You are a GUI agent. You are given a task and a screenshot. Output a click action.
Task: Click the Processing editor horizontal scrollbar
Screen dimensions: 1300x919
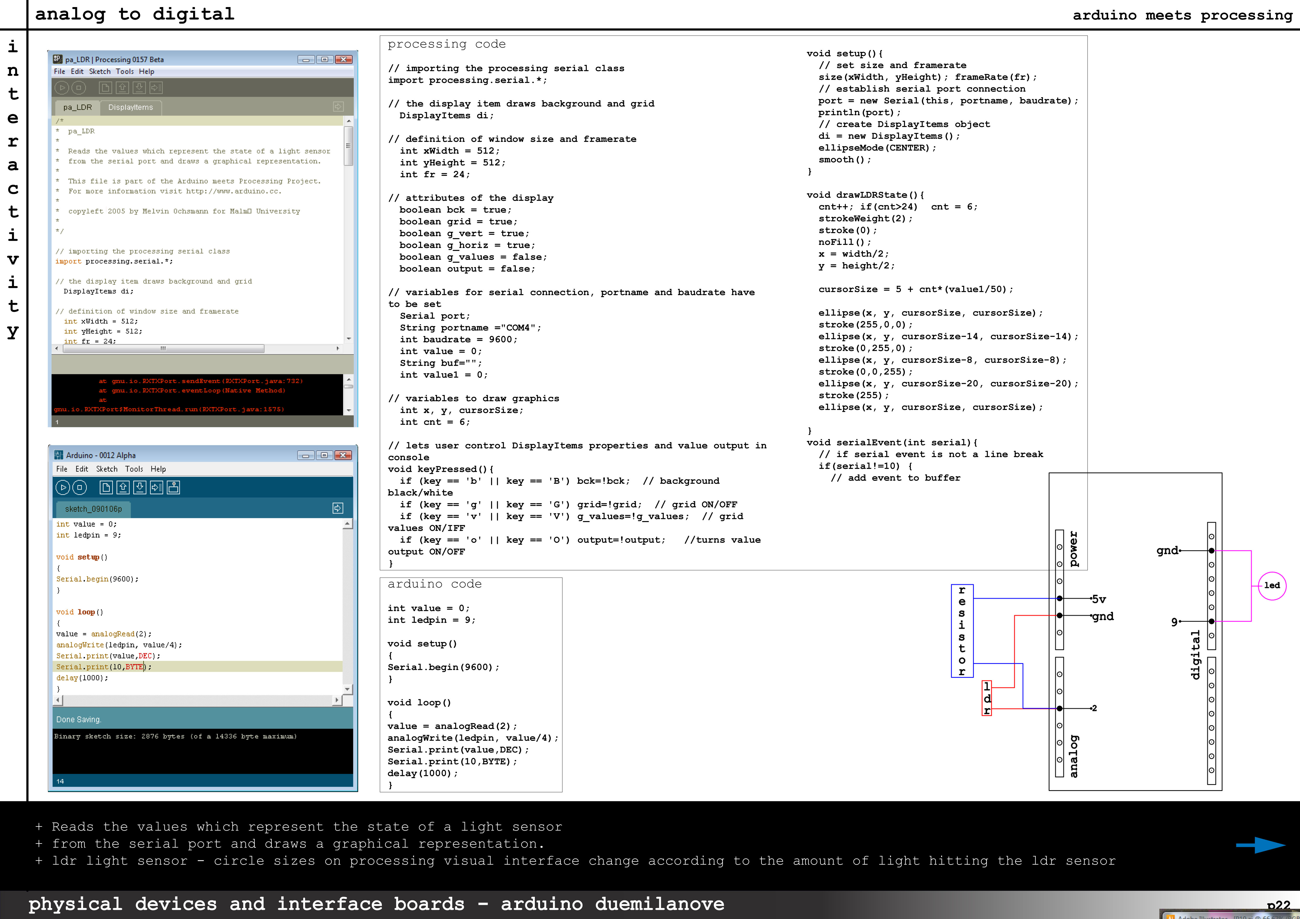(x=163, y=349)
